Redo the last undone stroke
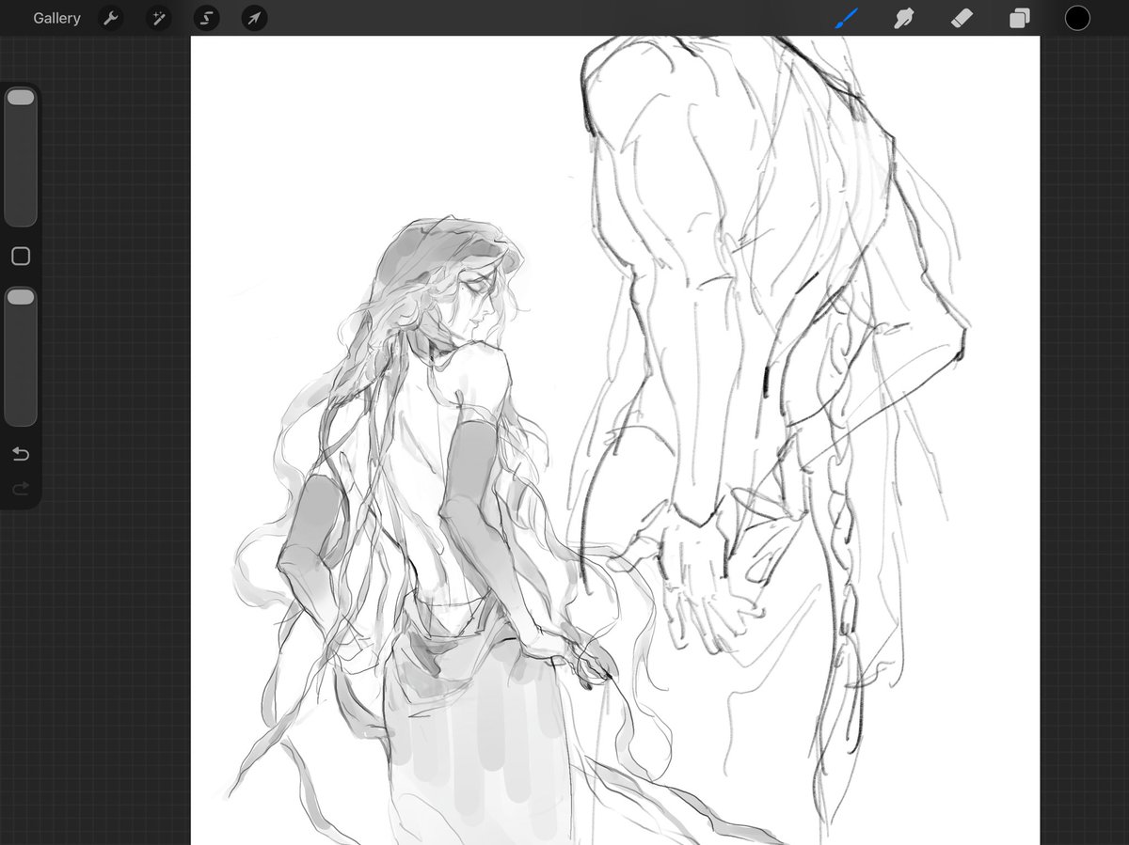This screenshot has width=1129, height=845. tap(21, 488)
